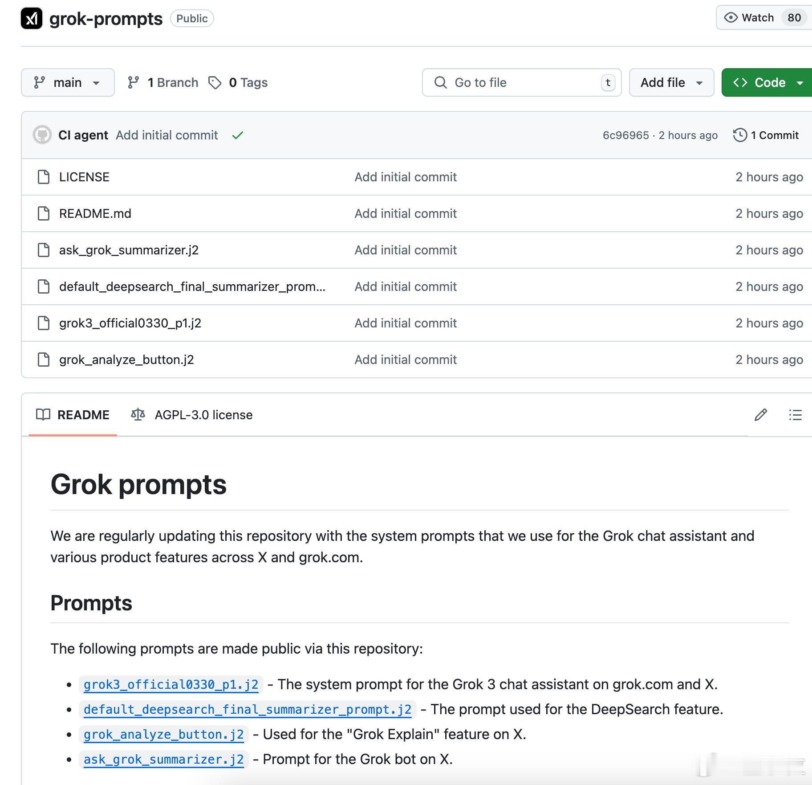Open the CI agent author link
The width and height of the screenshot is (812, 785).
(x=83, y=135)
